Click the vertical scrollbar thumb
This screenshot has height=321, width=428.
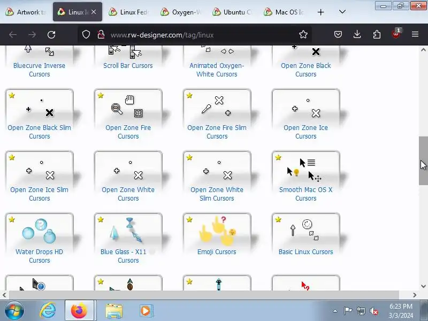[423, 160]
